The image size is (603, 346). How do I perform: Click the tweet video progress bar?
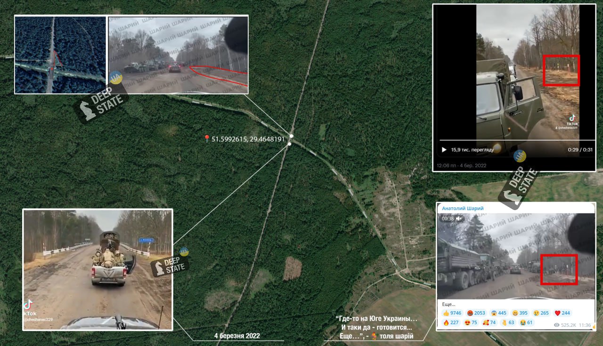(x=517, y=140)
